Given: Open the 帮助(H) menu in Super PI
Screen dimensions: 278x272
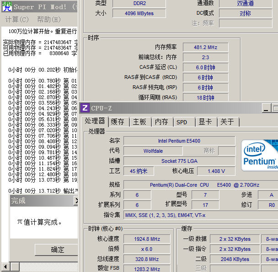Looking at the screenshot, I should click(x=49, y=19).
